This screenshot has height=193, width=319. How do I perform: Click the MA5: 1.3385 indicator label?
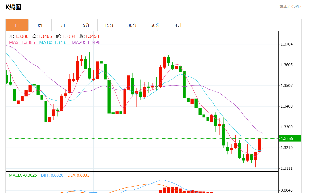pos(22,42)
